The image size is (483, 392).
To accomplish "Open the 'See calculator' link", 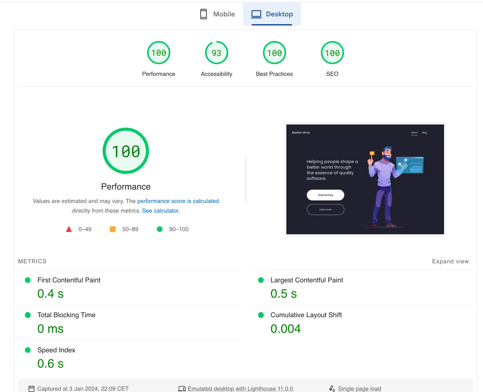I will 161,211.
